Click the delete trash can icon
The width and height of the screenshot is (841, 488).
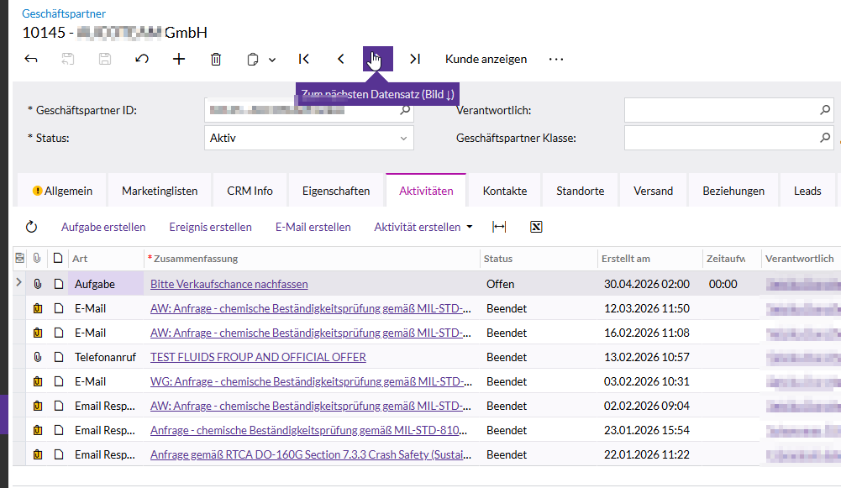point(216,59)
